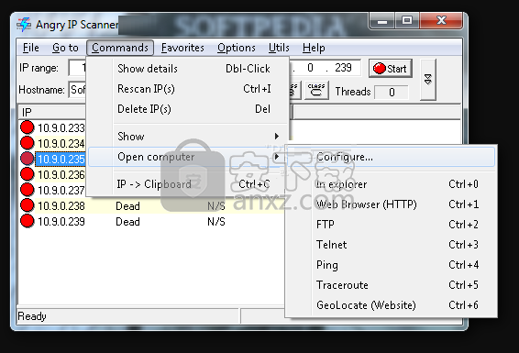Close the Angry IP Scanner window

pos(441,21)
